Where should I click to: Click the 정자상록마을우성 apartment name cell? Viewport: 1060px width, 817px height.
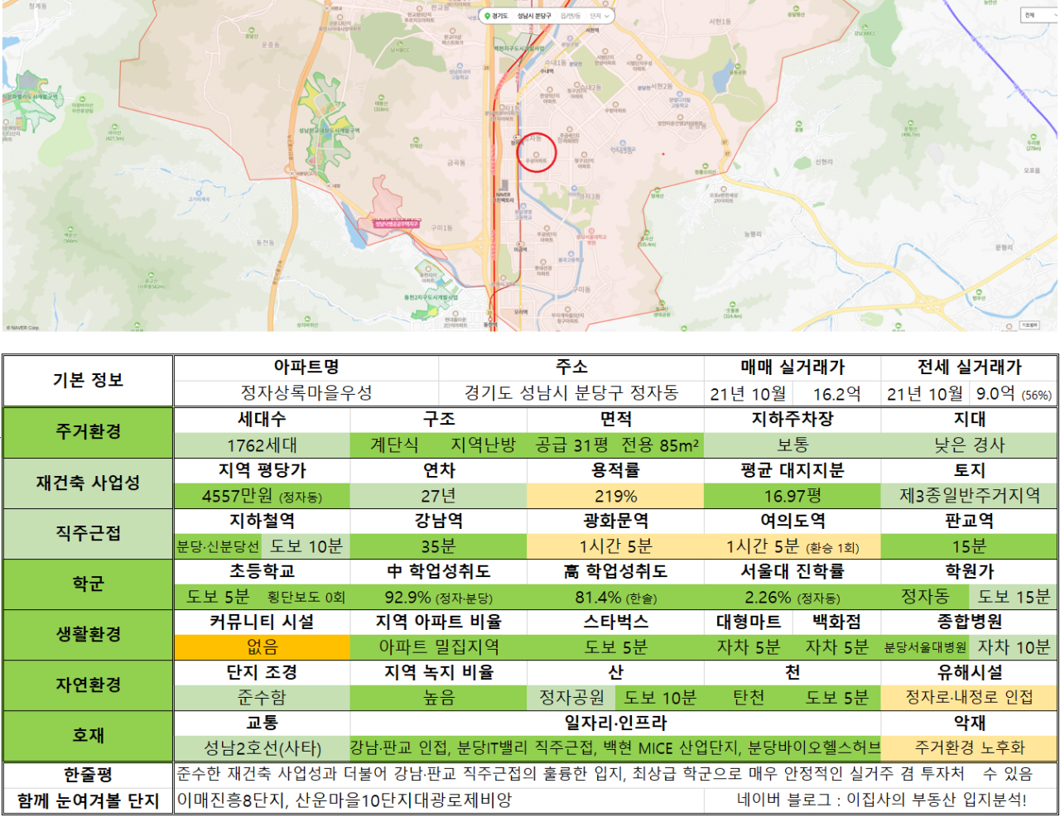[x=306, y=393]
